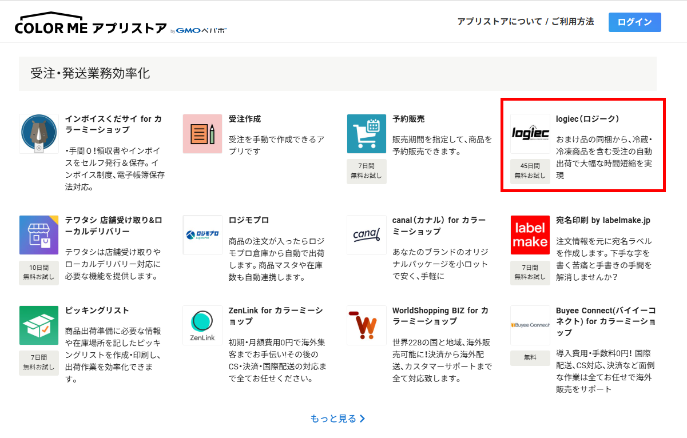Open the logiec app logo icon
Screen dimensions: 687x438
point(530,133)
